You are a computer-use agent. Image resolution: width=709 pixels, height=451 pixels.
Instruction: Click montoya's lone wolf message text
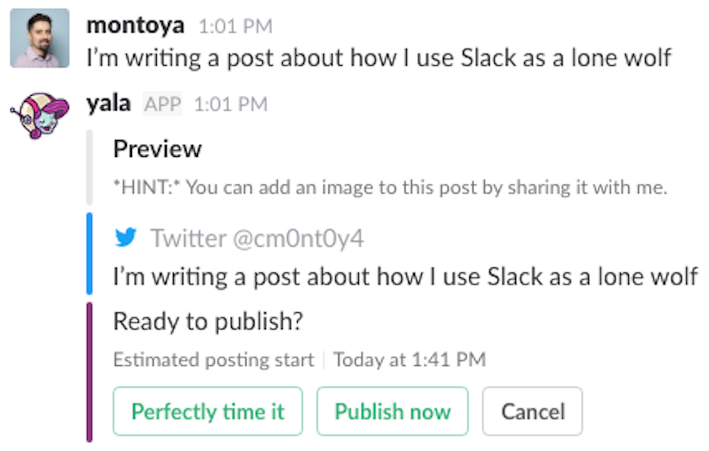[379, 58]
